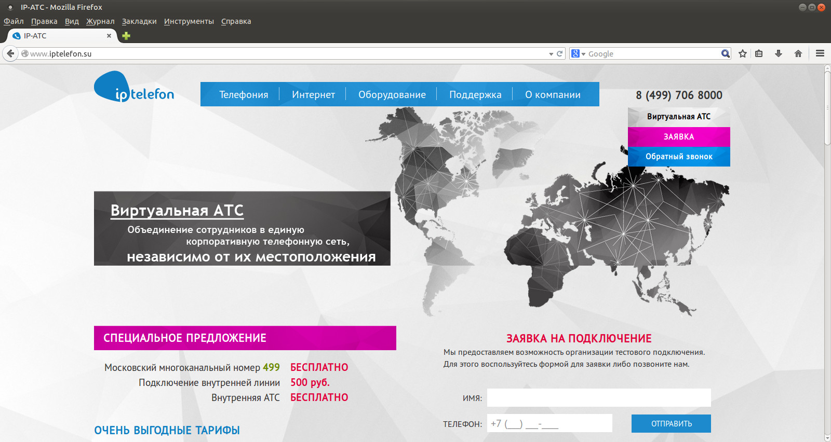Viewport: 831px width, 442px height.
Task: Open a new tab with the plus icon
Action: [126, 36]
